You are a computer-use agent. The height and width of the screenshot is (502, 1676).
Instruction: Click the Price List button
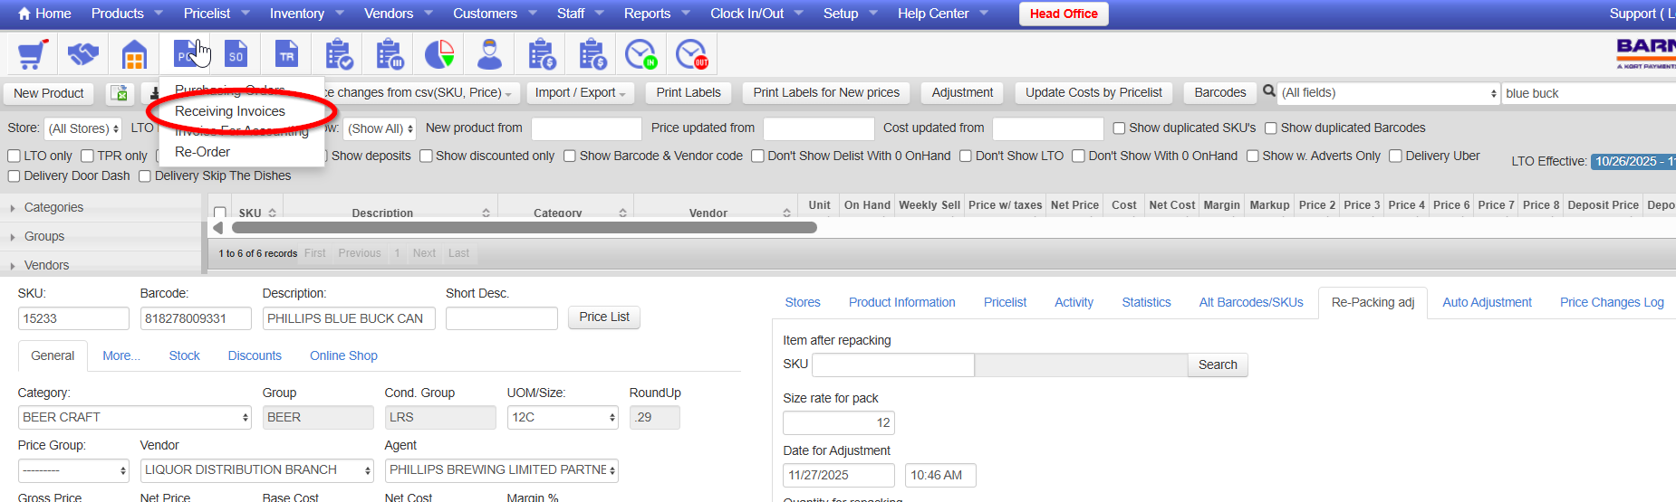604,317
